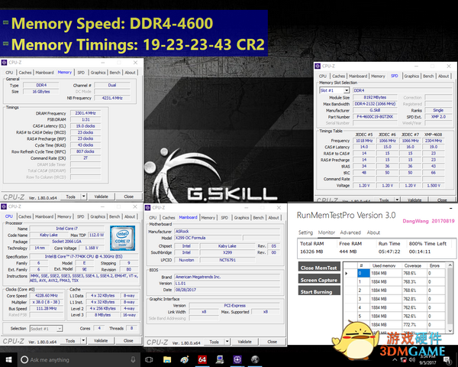Click the CPU-Z title icon in the SPD window
Image resolution: width=458 pixels, height=367 pixels.
pos(318,67)
